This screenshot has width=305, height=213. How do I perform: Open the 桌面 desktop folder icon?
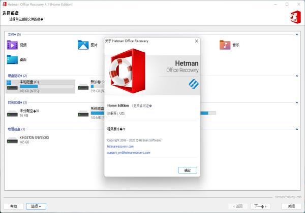pos(12,59)
